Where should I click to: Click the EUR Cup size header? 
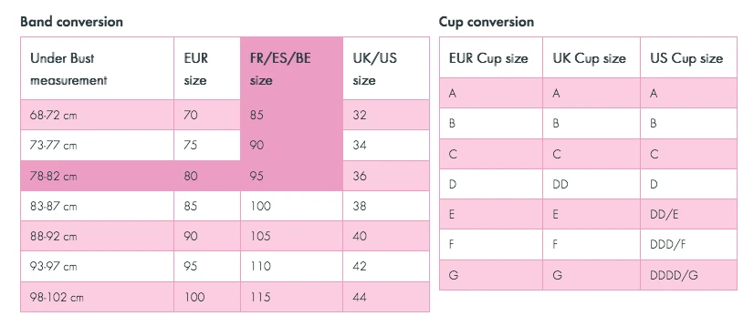click(491, 57)
